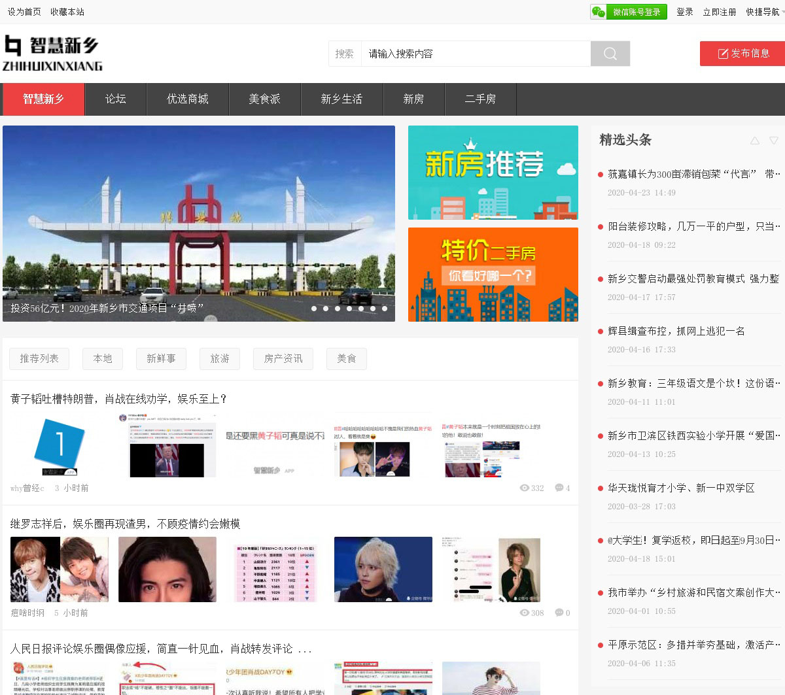Click in the search input field
This screenshot has height=695, width=785.
476,54
